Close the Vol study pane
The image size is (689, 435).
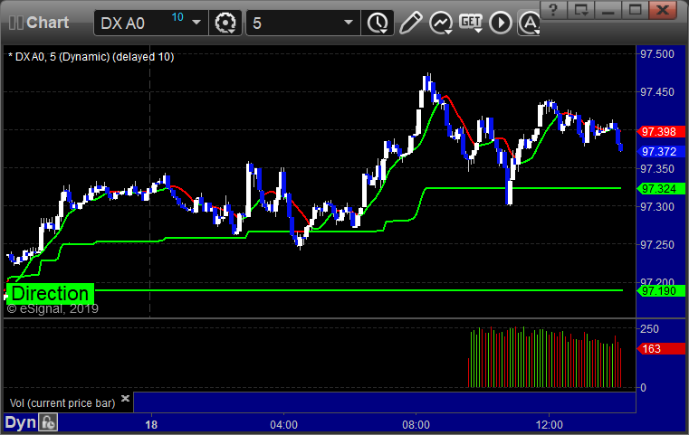point(125,398)
